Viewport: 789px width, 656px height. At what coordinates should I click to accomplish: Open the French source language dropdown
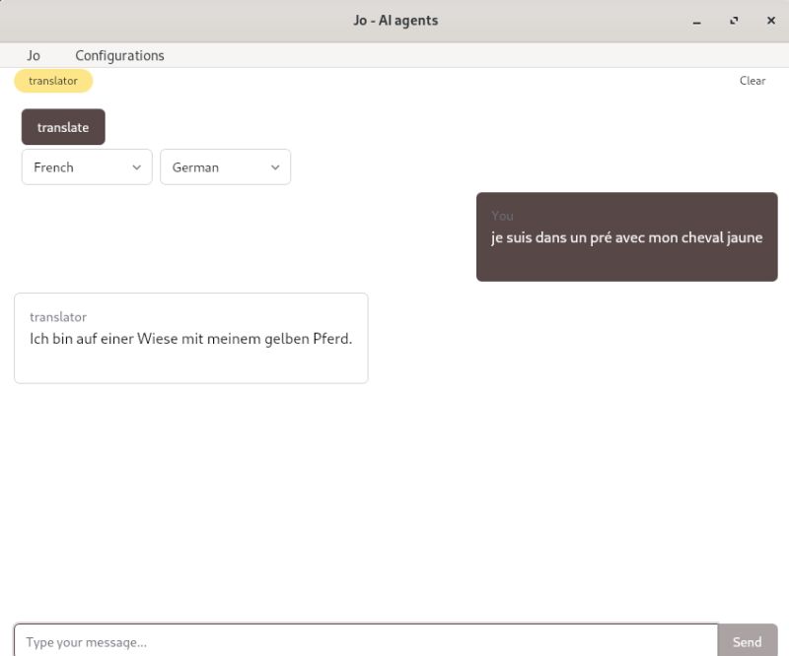point(87,166)
